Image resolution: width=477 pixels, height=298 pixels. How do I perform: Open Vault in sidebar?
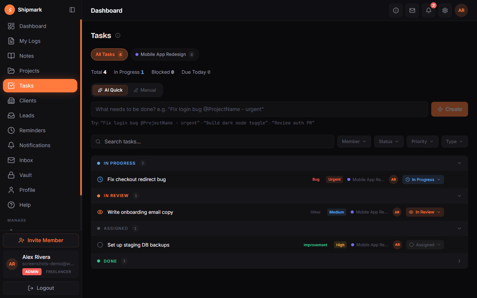coord(40,175)
